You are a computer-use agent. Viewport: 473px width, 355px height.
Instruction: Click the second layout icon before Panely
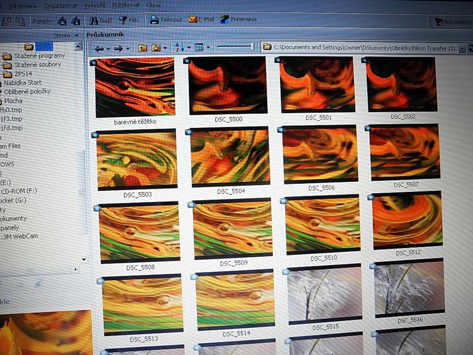coord(20,21)
